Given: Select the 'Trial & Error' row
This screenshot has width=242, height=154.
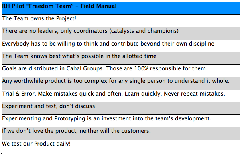Looking at the screenshot, I should (121, 96).
